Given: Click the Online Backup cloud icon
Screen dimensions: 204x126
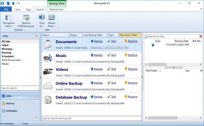Looking at the screenshot, I should (x=48, y=86).
